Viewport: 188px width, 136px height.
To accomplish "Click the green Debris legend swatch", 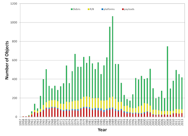I will pos(72,9).
